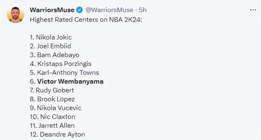
Task: Click the number 6 ranking before Wembanyama
Action: point(32,81)
